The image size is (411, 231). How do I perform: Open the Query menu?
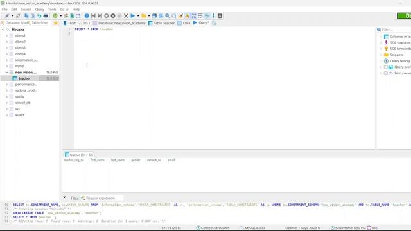(x=40, y=10)
